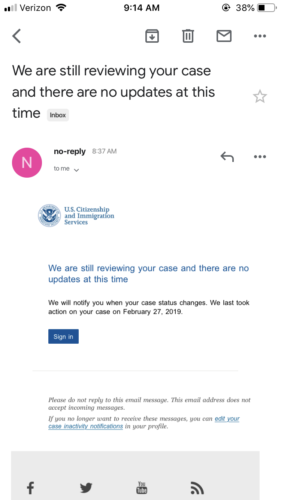Tap the pink N sender avatar
The image size is (281, 500).
[27, 162]
